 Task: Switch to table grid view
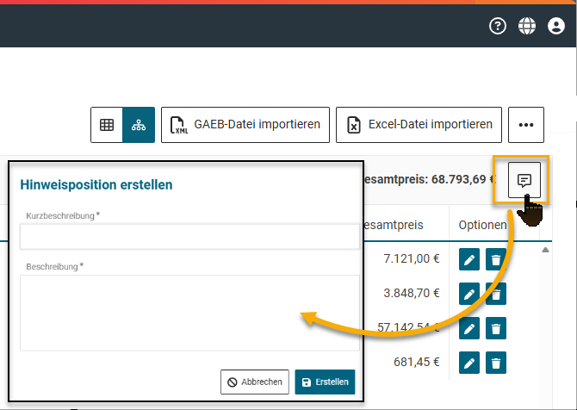[107, 125]
